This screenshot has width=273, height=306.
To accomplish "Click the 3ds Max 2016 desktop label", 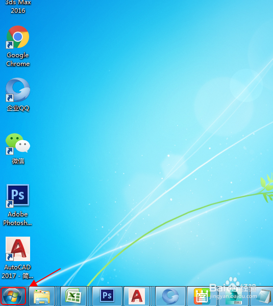I will [x=18, y=7].
